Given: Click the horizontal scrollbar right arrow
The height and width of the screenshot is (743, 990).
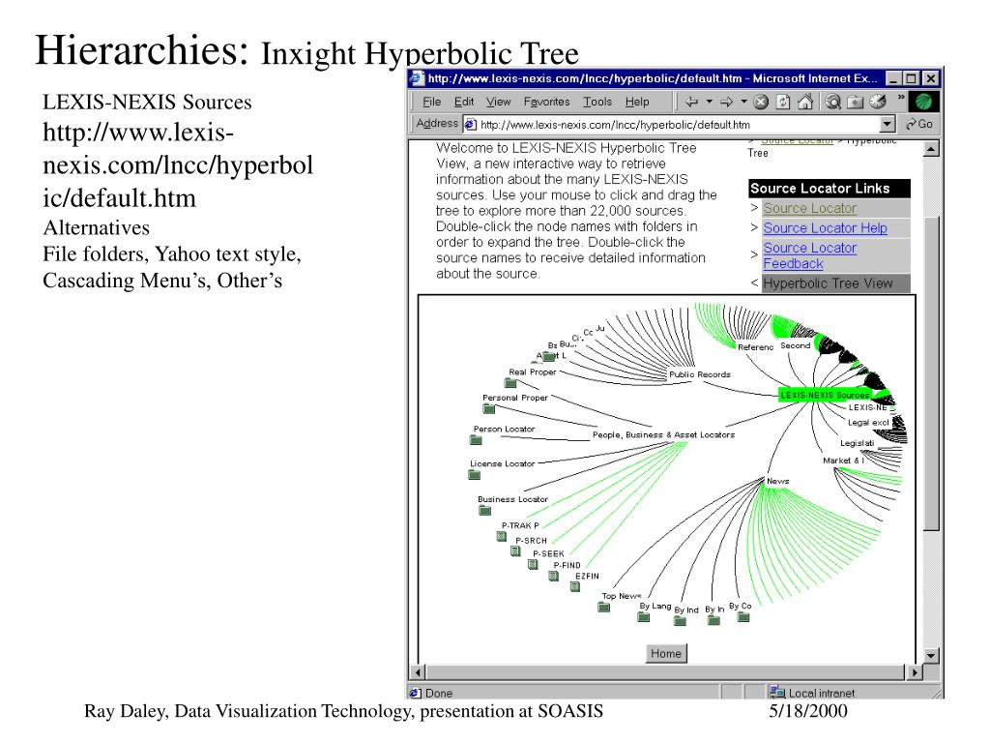Looking at the screenshot, I should coord(915,672).
